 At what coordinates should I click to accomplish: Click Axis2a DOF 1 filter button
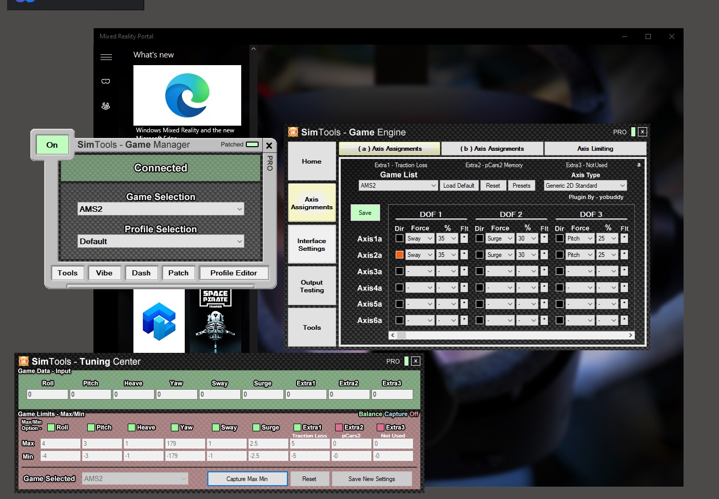(x=464, y=255)
